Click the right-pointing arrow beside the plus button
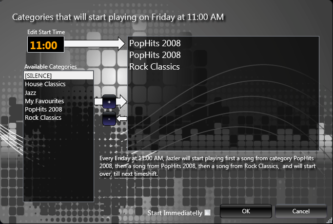Screen dimensions: 333x224 [122, 101]
